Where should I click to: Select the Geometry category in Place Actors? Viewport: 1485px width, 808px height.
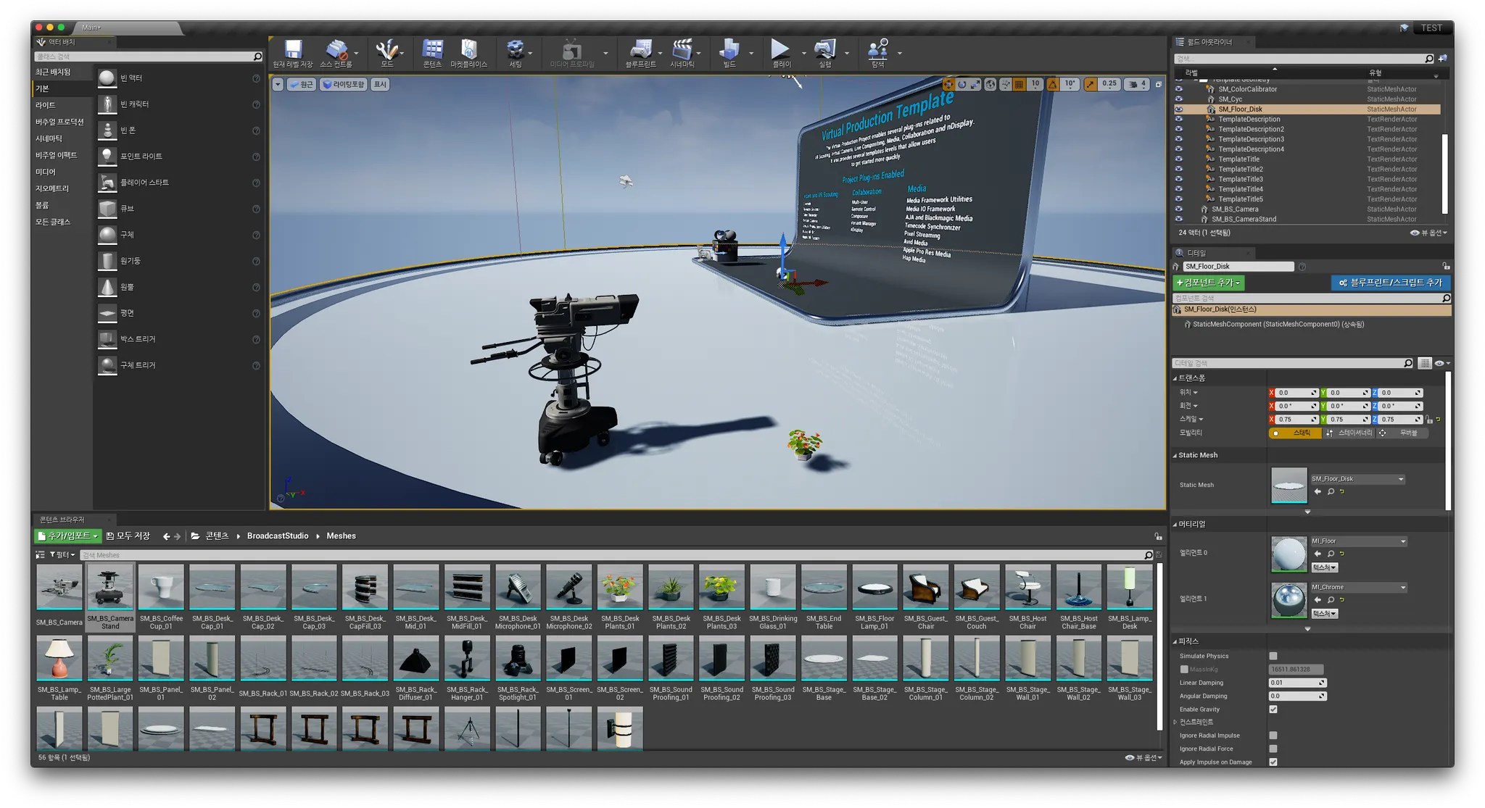coord(52,188)
